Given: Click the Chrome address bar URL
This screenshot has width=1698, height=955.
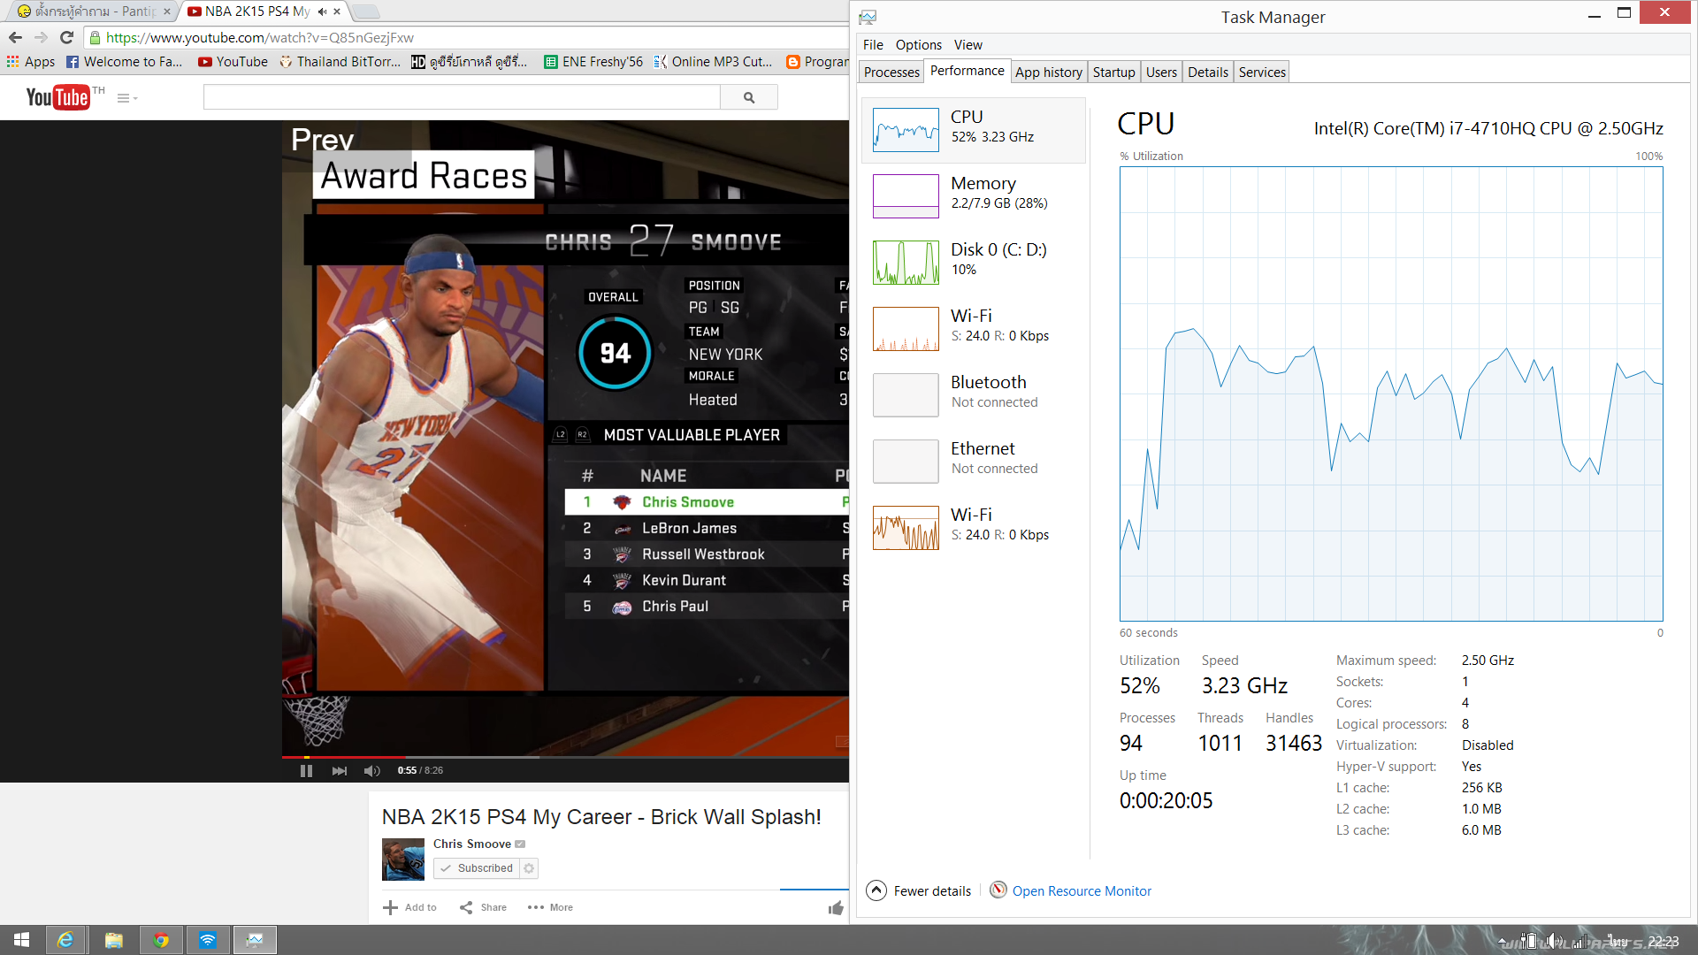Looking at the screenshot, I should pyautogui.click(x=260, y=37).
